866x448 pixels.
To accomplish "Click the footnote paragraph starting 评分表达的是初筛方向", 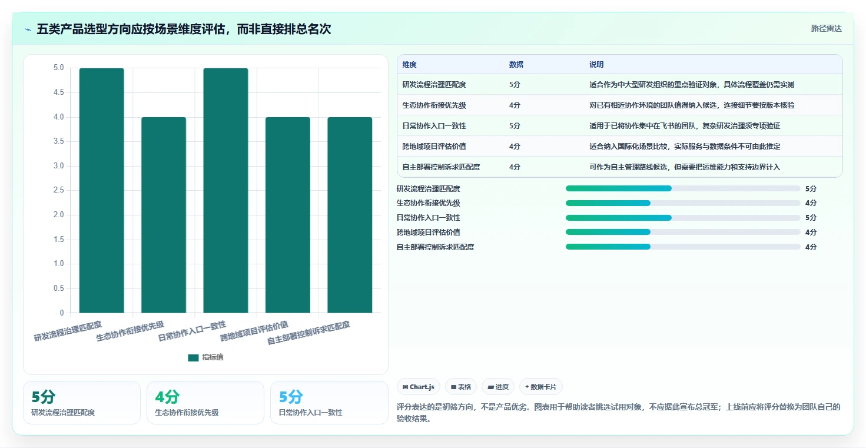I will [619, 413].
